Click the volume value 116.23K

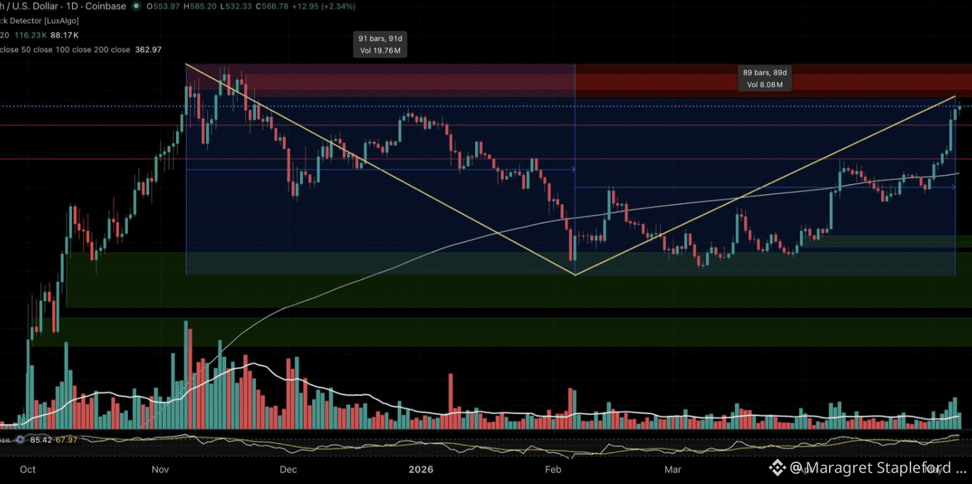[32, 36]
